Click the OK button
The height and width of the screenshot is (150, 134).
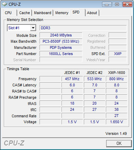(119, 143)
